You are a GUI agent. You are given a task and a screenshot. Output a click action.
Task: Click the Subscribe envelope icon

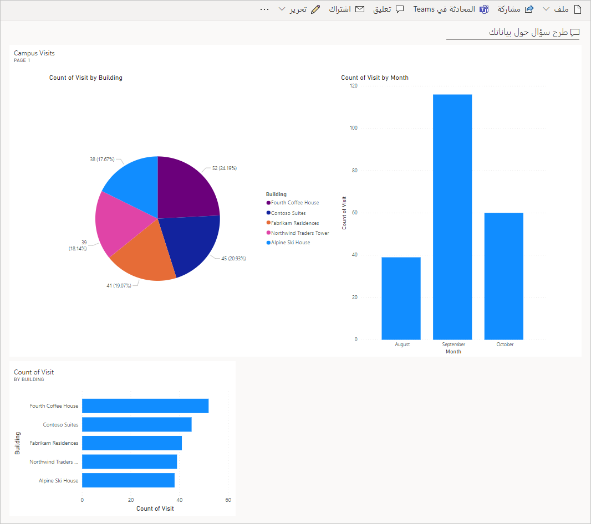pos(360,9)
